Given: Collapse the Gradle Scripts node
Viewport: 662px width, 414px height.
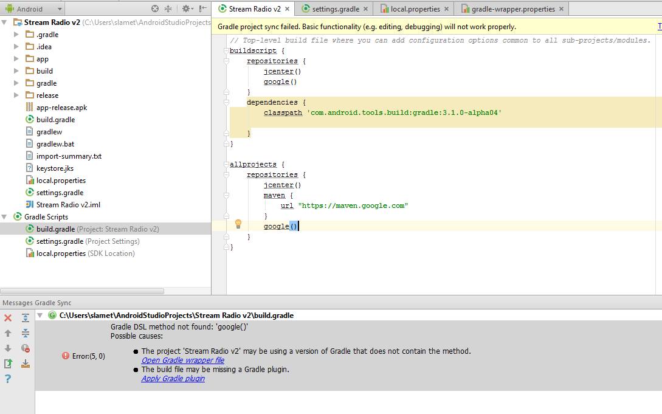Looking at the screenshot, I should [x=4, y=217].
